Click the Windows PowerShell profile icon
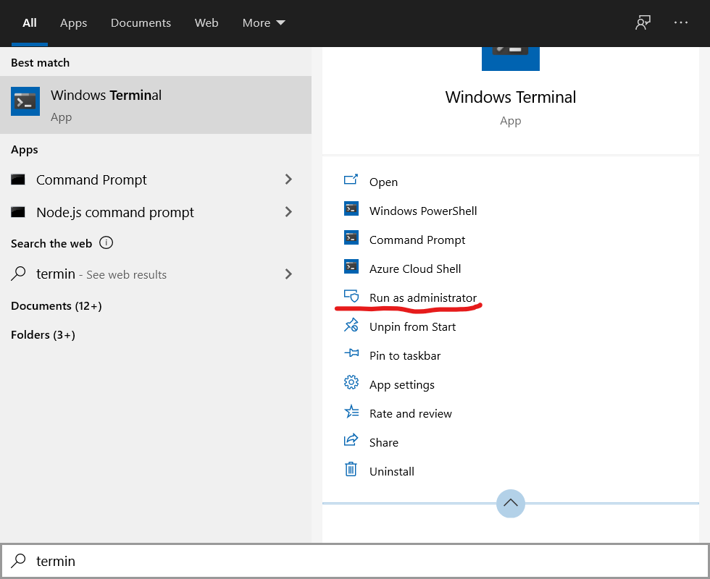 [x=351, y=208]
